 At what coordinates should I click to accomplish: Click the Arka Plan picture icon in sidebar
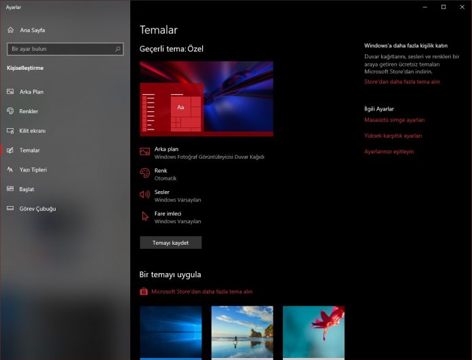coord(10,92)
